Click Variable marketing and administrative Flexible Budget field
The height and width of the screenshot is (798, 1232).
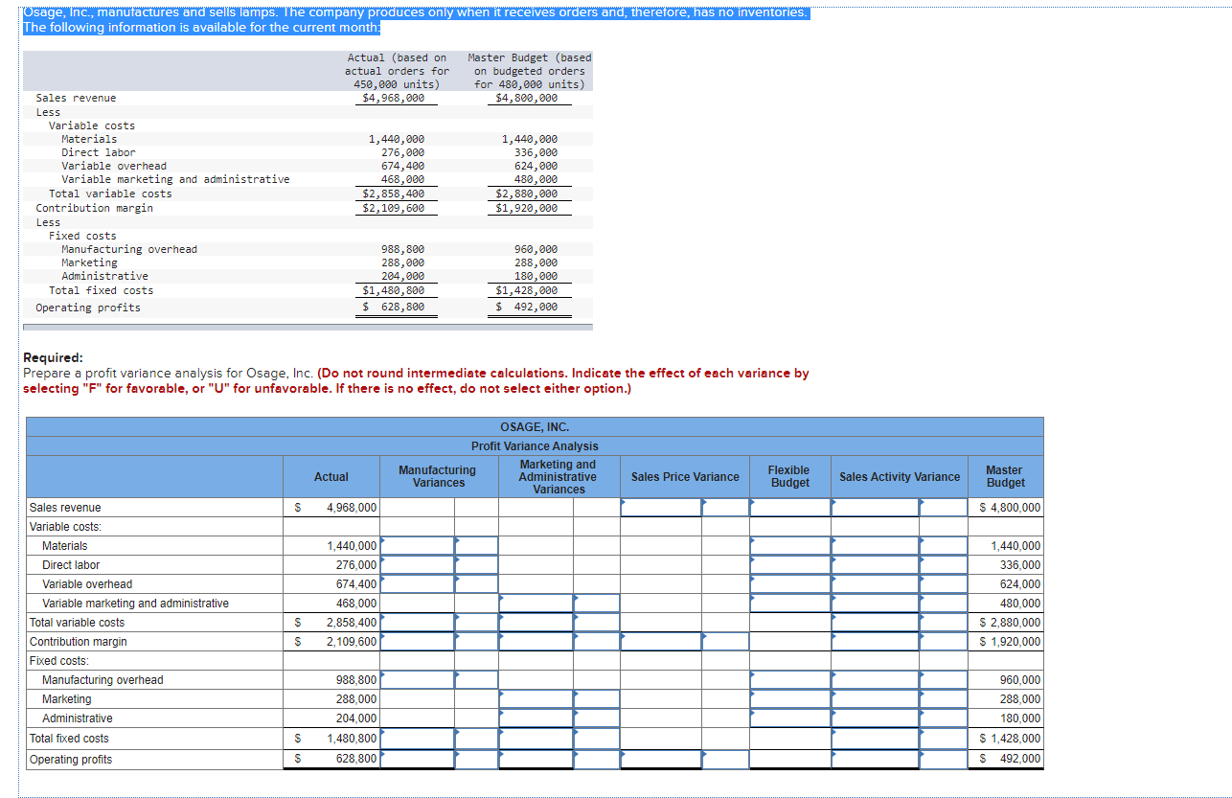[x=790, y=604]
